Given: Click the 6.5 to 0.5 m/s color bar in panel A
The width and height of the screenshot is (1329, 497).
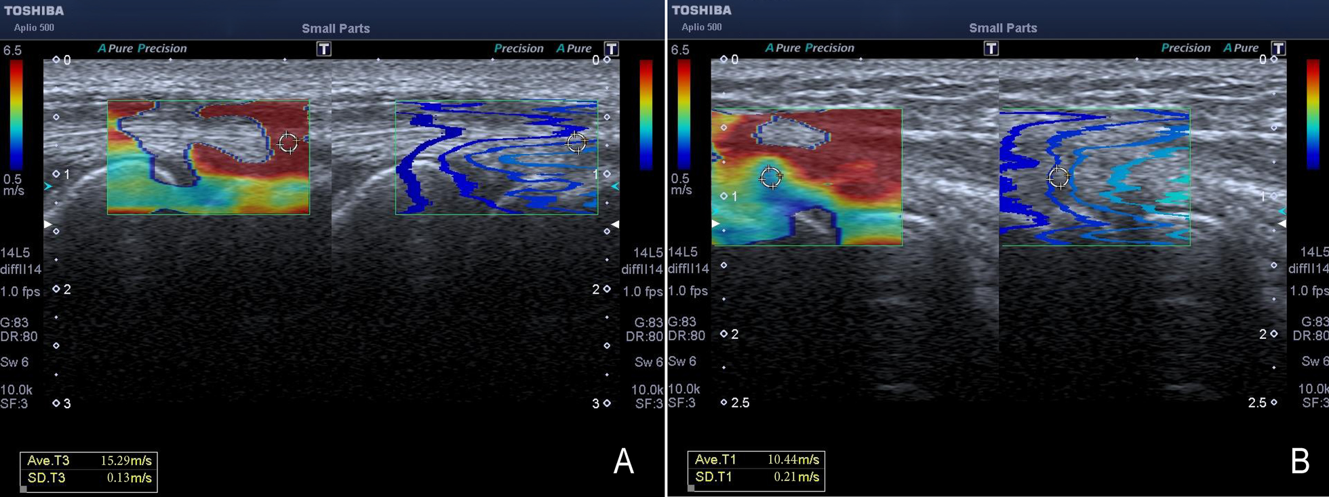Looking at the screenshot, I should pos(16,115).
